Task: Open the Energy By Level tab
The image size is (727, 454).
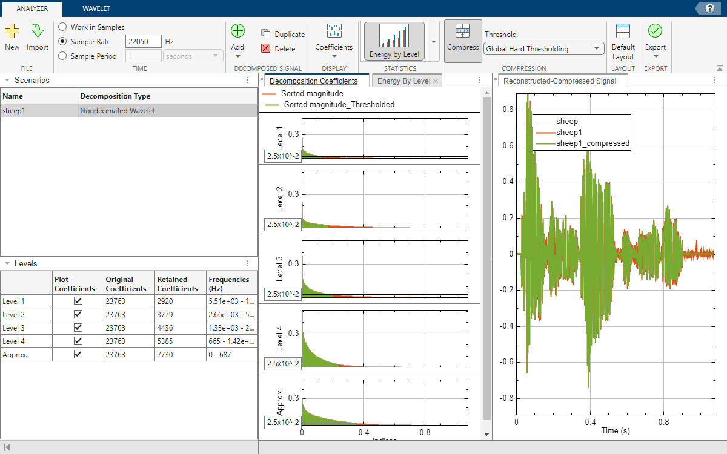Action: click(403, 81)
